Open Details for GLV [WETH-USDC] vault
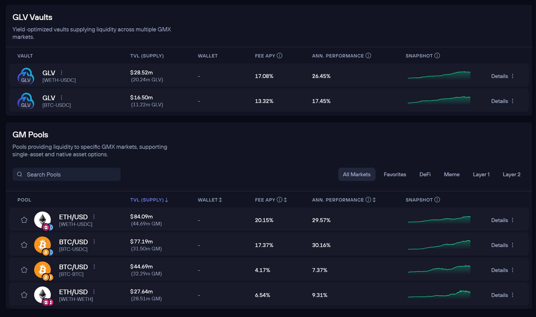The width and height of the screenshot is (536, 317). (x=499, y=76)
